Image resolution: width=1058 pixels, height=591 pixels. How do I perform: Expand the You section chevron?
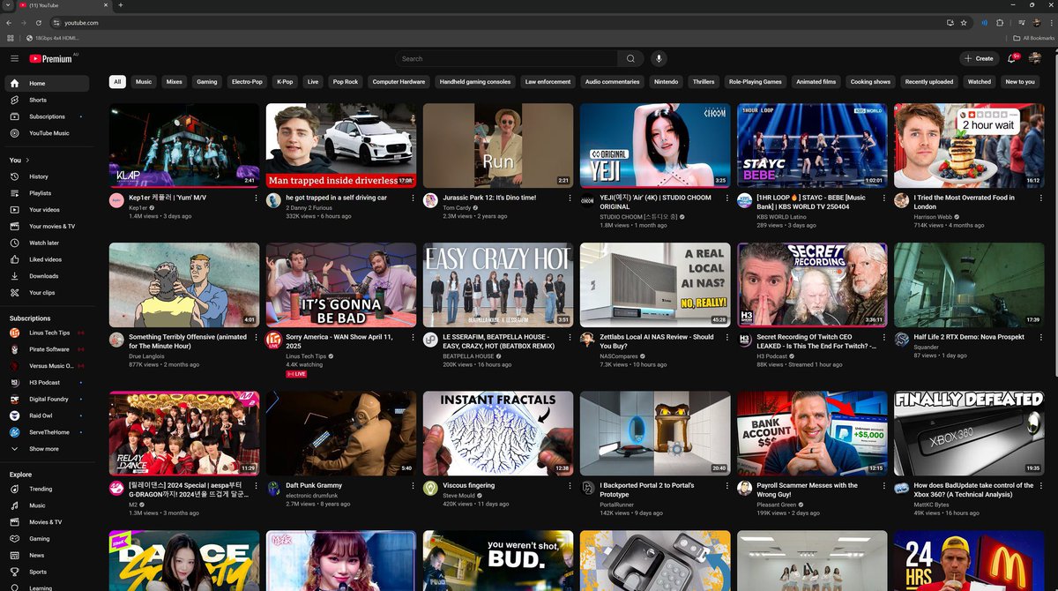(27, 161)
